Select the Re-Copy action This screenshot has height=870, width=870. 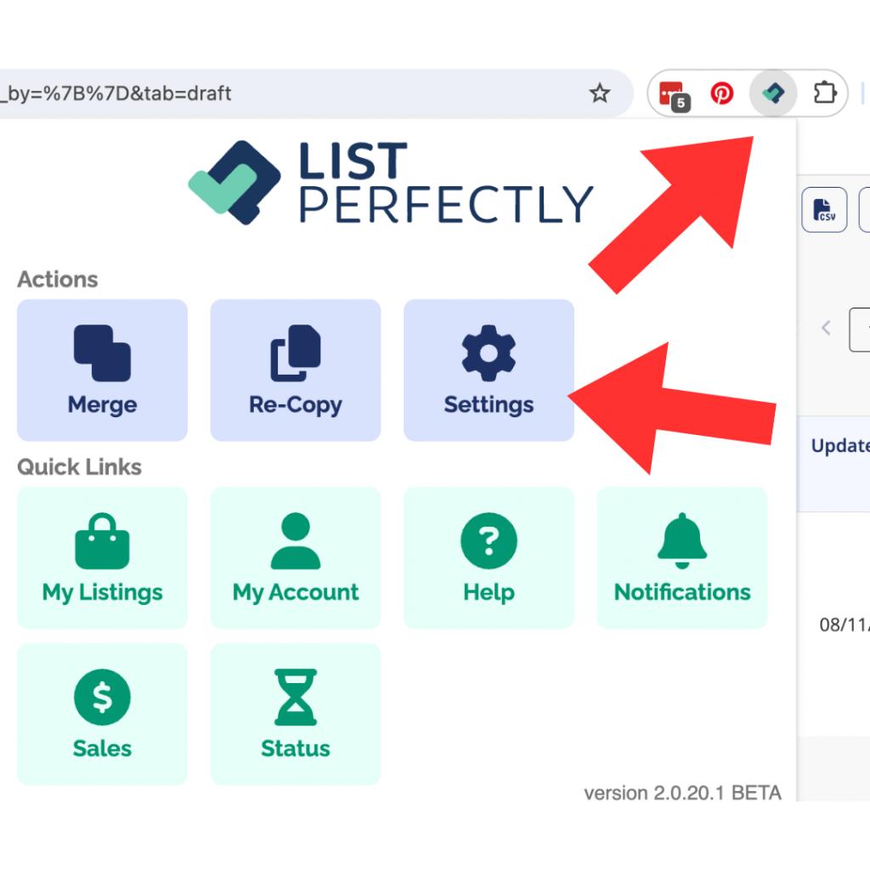point(295,370)
